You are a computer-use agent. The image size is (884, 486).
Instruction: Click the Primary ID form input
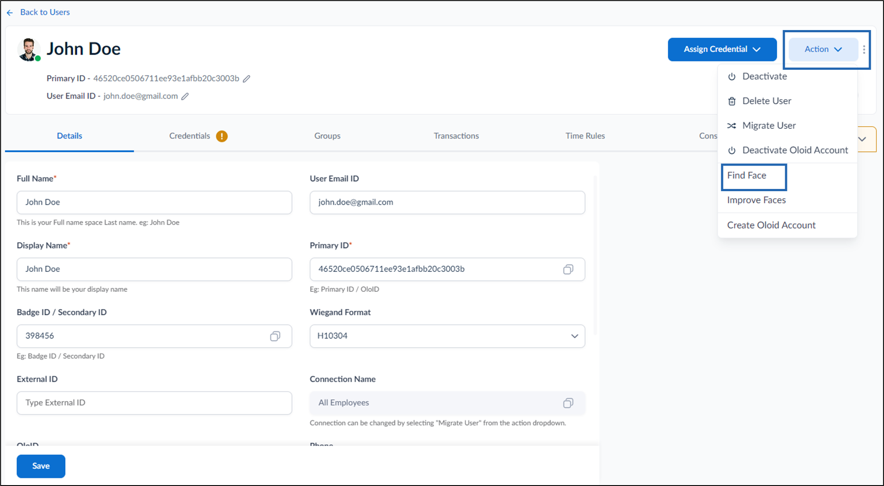(447, 269)
